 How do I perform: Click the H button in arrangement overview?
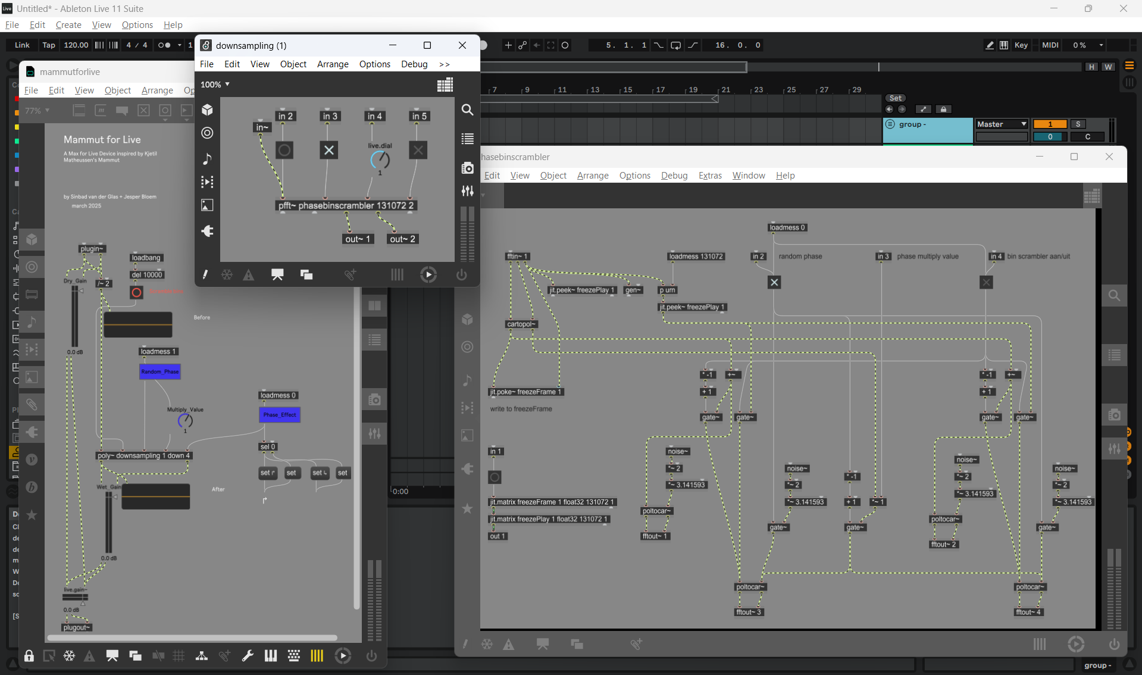1091,67
